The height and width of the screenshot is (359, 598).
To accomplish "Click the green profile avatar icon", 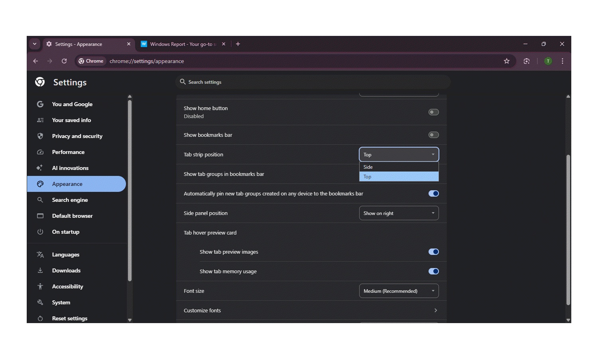I will (x=548, y=61).
